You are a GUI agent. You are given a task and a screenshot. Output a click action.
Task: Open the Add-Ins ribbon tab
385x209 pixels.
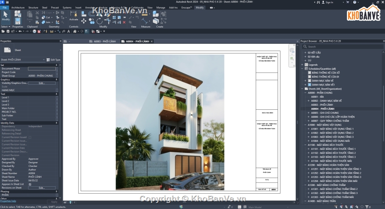click(x=173, y=8)
